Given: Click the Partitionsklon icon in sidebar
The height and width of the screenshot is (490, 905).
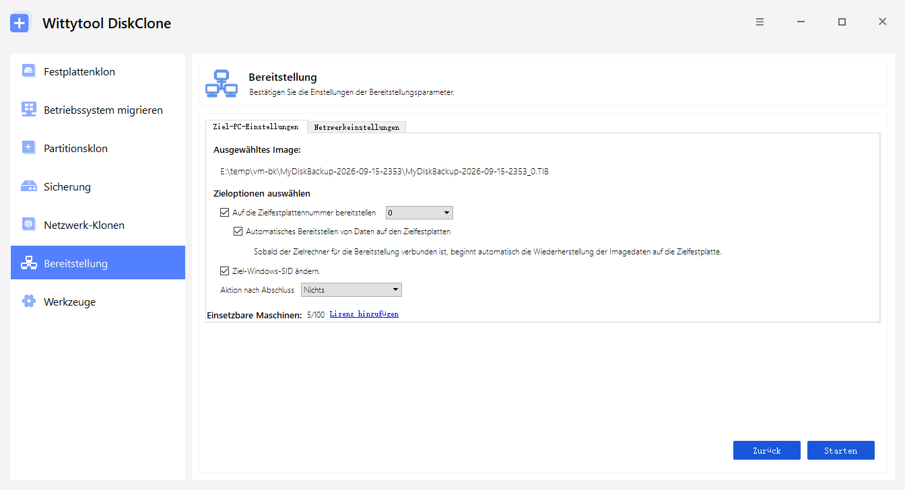Looking at the screenshot, I should click(x=28, y=148).
